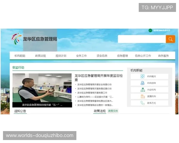This screenshot has width=179, height=143.
Task: Open the 政策法规 navigation menu item
Action: pos(40,56)
